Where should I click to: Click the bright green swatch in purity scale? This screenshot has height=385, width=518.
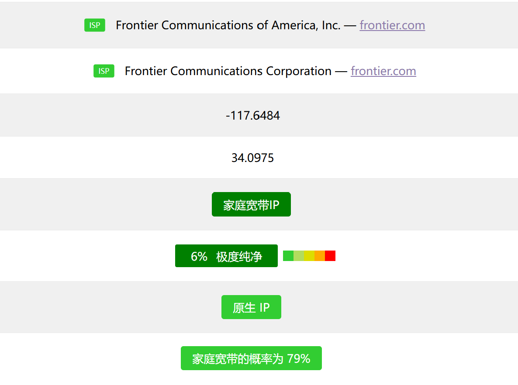[x=288, y=256]
